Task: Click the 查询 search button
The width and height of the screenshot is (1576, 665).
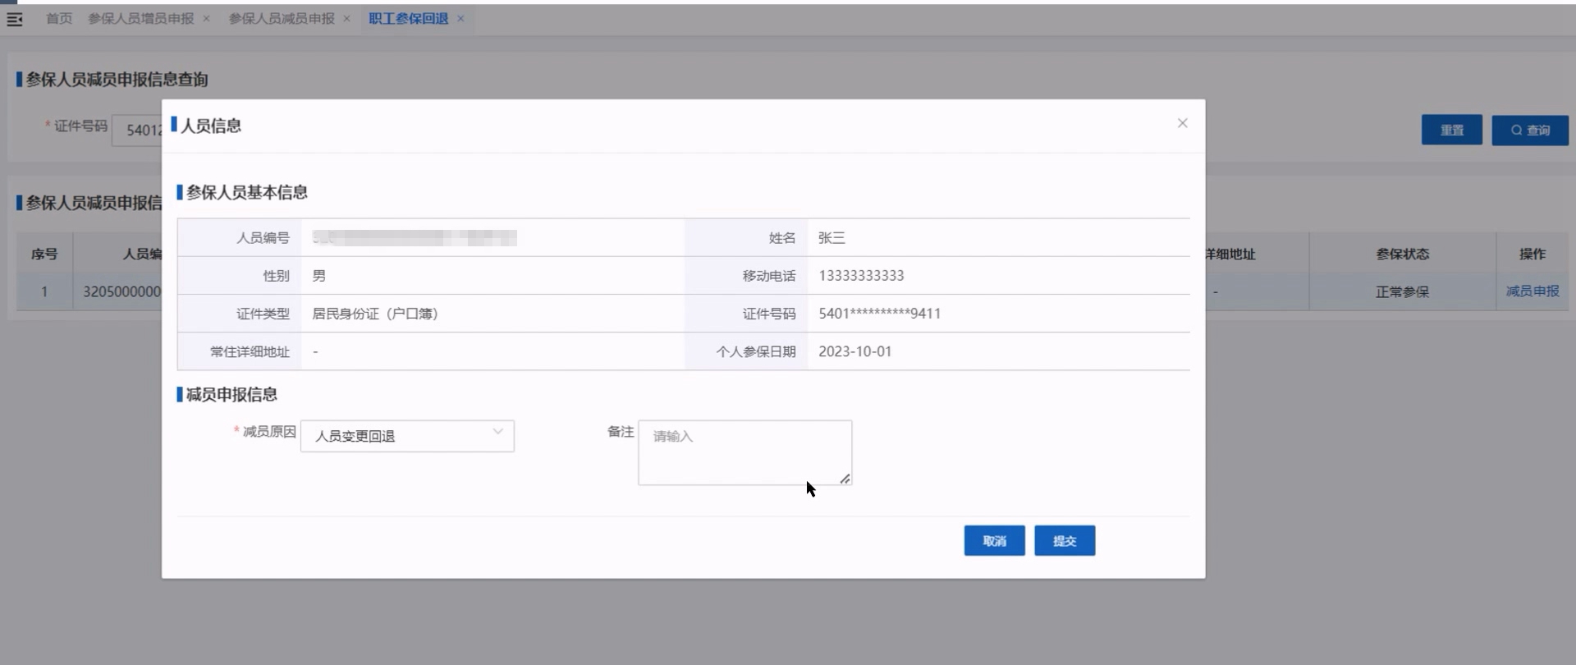Action: (1529, 130)
